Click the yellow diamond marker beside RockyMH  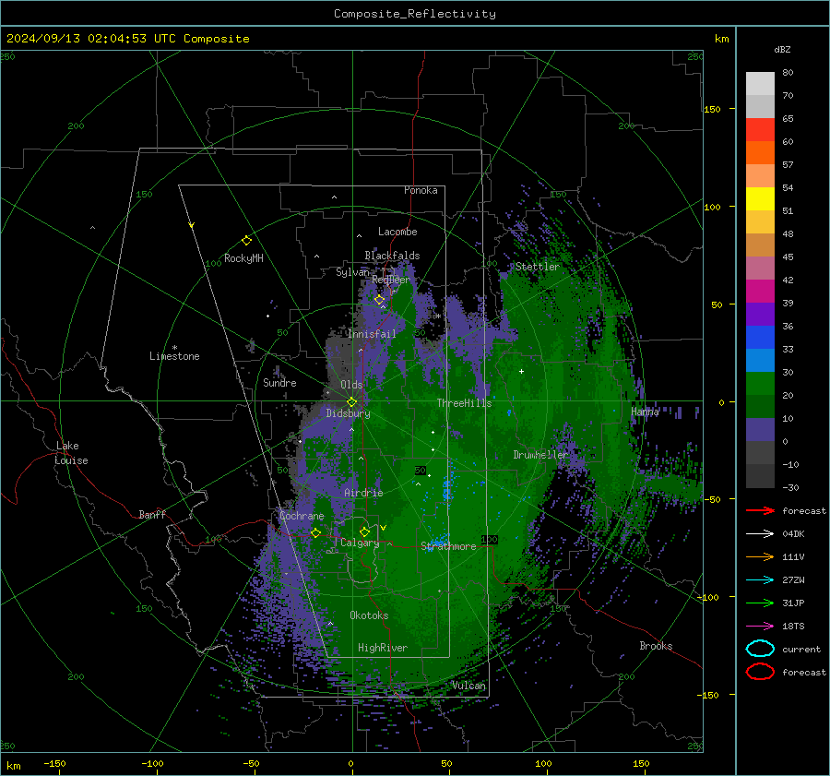[x=246, y=241]
